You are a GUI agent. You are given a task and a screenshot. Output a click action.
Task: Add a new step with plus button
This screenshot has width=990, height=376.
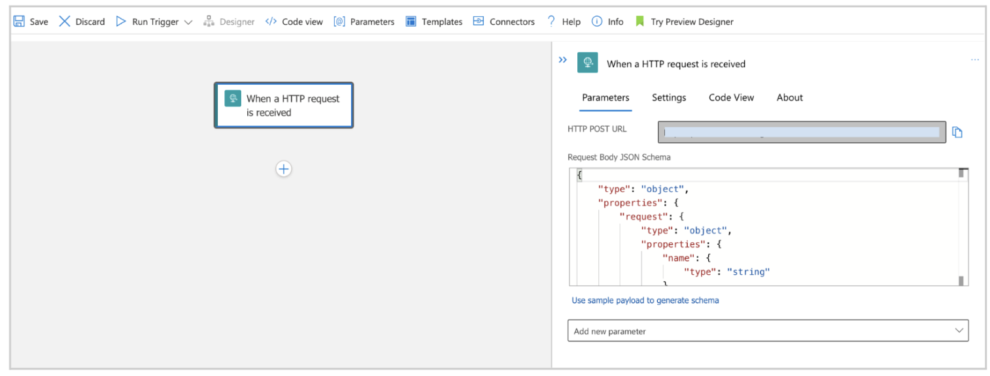pyautogui.click(x=283, y=169)
